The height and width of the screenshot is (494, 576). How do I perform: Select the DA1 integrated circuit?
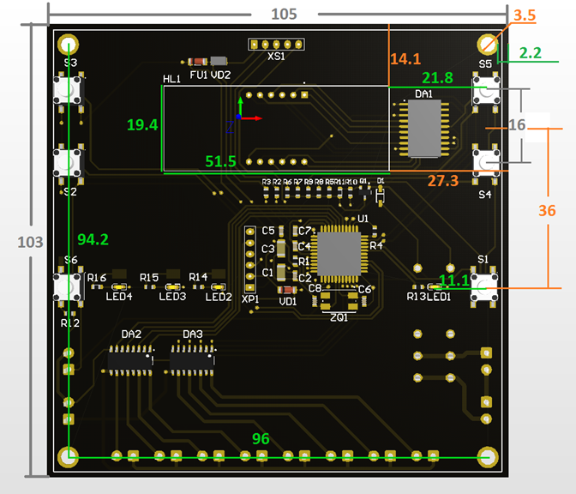424,129
